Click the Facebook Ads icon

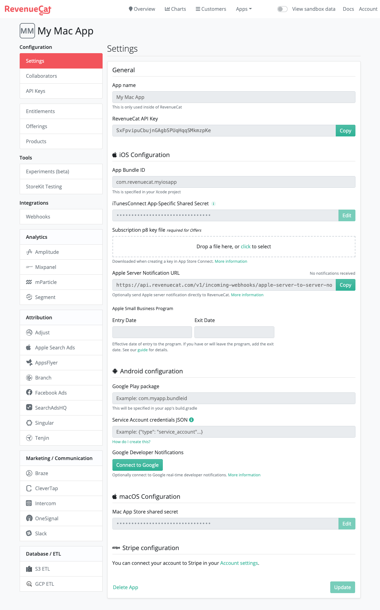(x=29, y=392)
